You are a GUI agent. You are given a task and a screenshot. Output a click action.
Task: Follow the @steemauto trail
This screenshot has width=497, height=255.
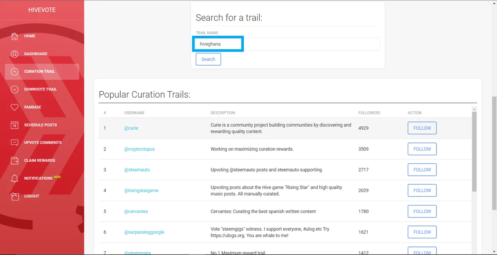[x=422, y=170]
